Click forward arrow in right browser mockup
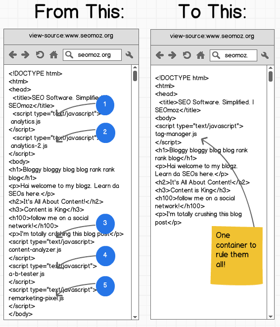This screenshot has height=327, width=280. coord(172,55)
